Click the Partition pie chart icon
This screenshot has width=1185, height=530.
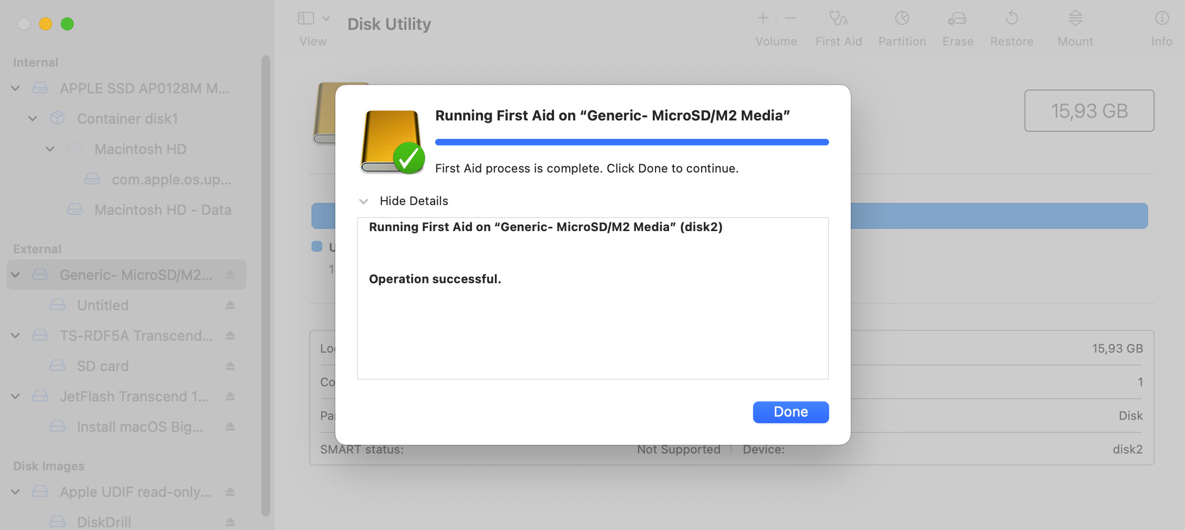pyautogui.click(x=902, y=18)
